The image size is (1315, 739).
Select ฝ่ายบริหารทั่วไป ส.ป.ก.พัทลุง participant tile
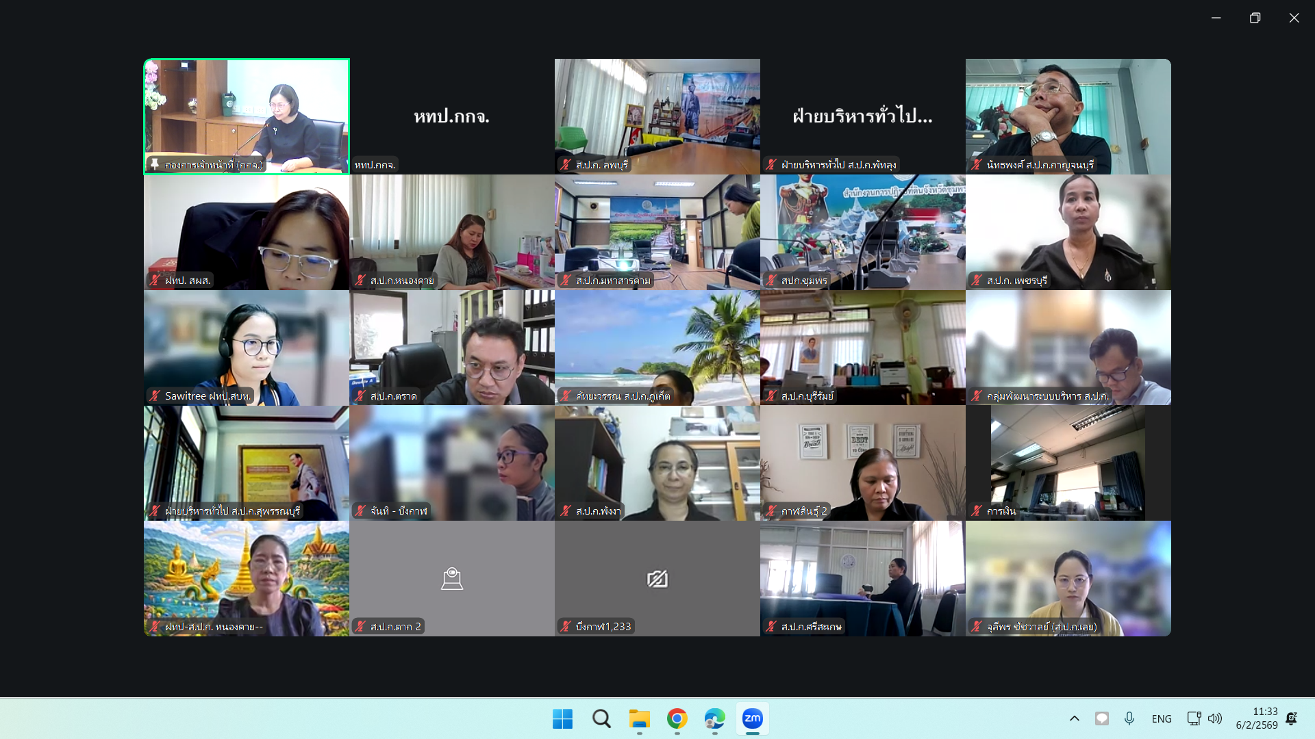click(862, 116)
